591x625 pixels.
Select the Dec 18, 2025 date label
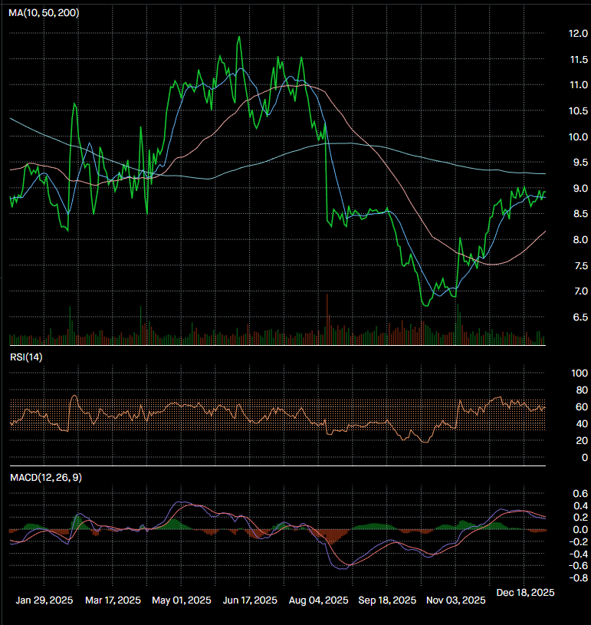point(525,593)
